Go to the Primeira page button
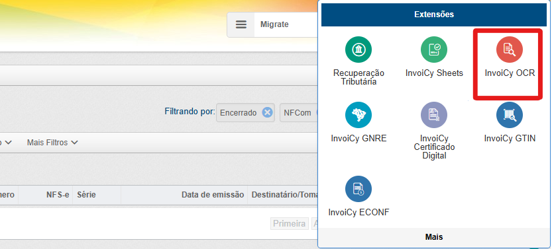Image resolution: width=552 pixels, height=249 pixels. (x=290, y=223)
